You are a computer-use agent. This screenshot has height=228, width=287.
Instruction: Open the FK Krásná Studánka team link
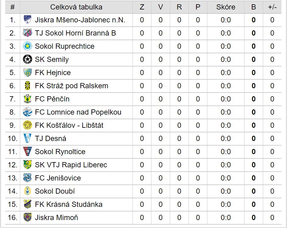point(69,204)
